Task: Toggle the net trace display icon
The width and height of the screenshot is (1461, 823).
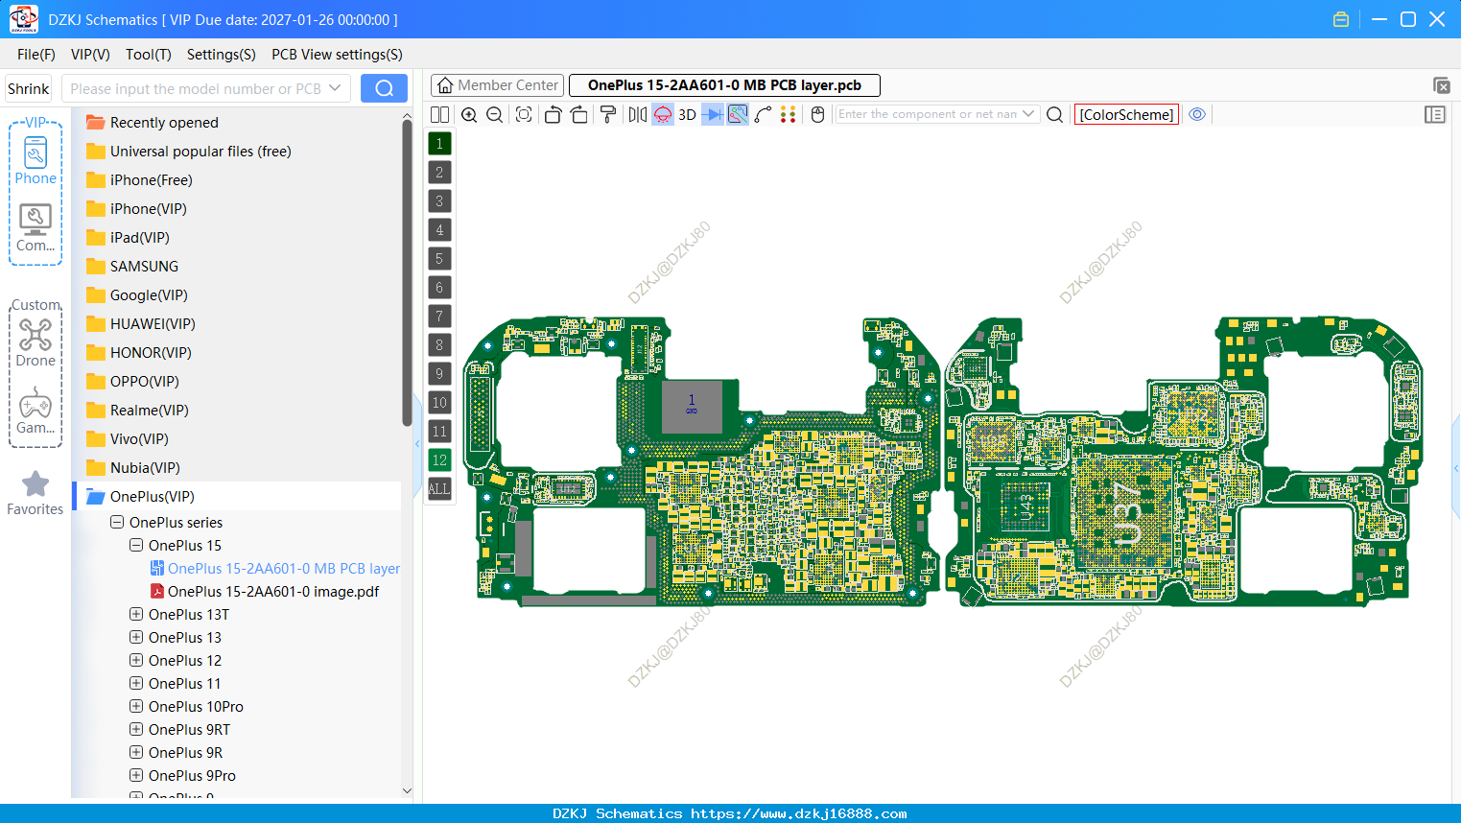Action: [x=738, y=114]
